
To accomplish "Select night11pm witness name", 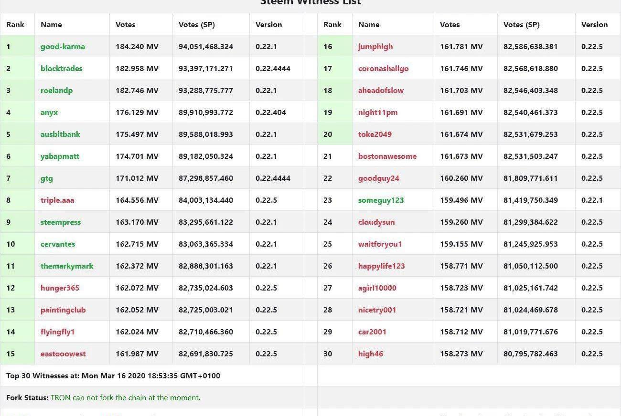I will click(x=378, y=113).
